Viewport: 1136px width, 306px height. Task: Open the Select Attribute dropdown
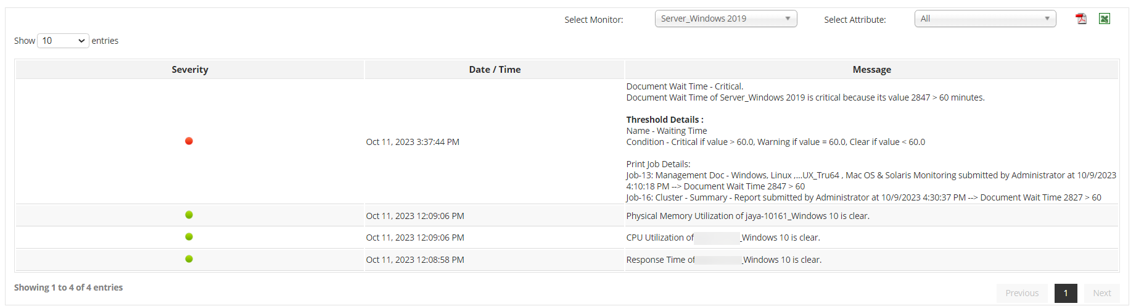(x=984, y=19)
